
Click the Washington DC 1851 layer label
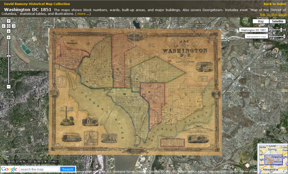253,30
